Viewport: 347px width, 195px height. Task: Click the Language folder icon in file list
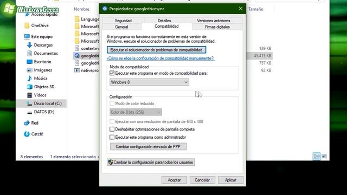pos(77,19)
